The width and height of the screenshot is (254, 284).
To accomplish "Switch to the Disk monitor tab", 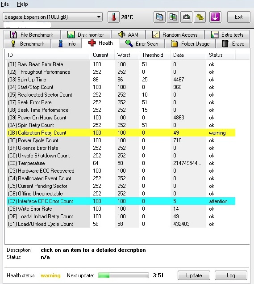I will (86, 34).
